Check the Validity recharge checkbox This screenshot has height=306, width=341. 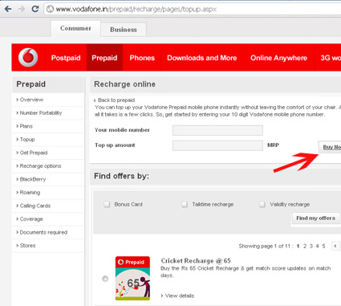[262, 204]
